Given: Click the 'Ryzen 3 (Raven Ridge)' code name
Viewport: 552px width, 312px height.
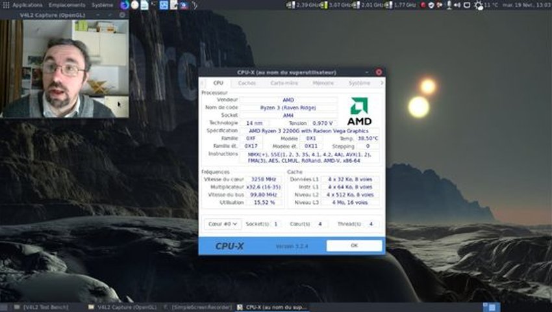Looking at the screenshot, I should coord(288,108).
